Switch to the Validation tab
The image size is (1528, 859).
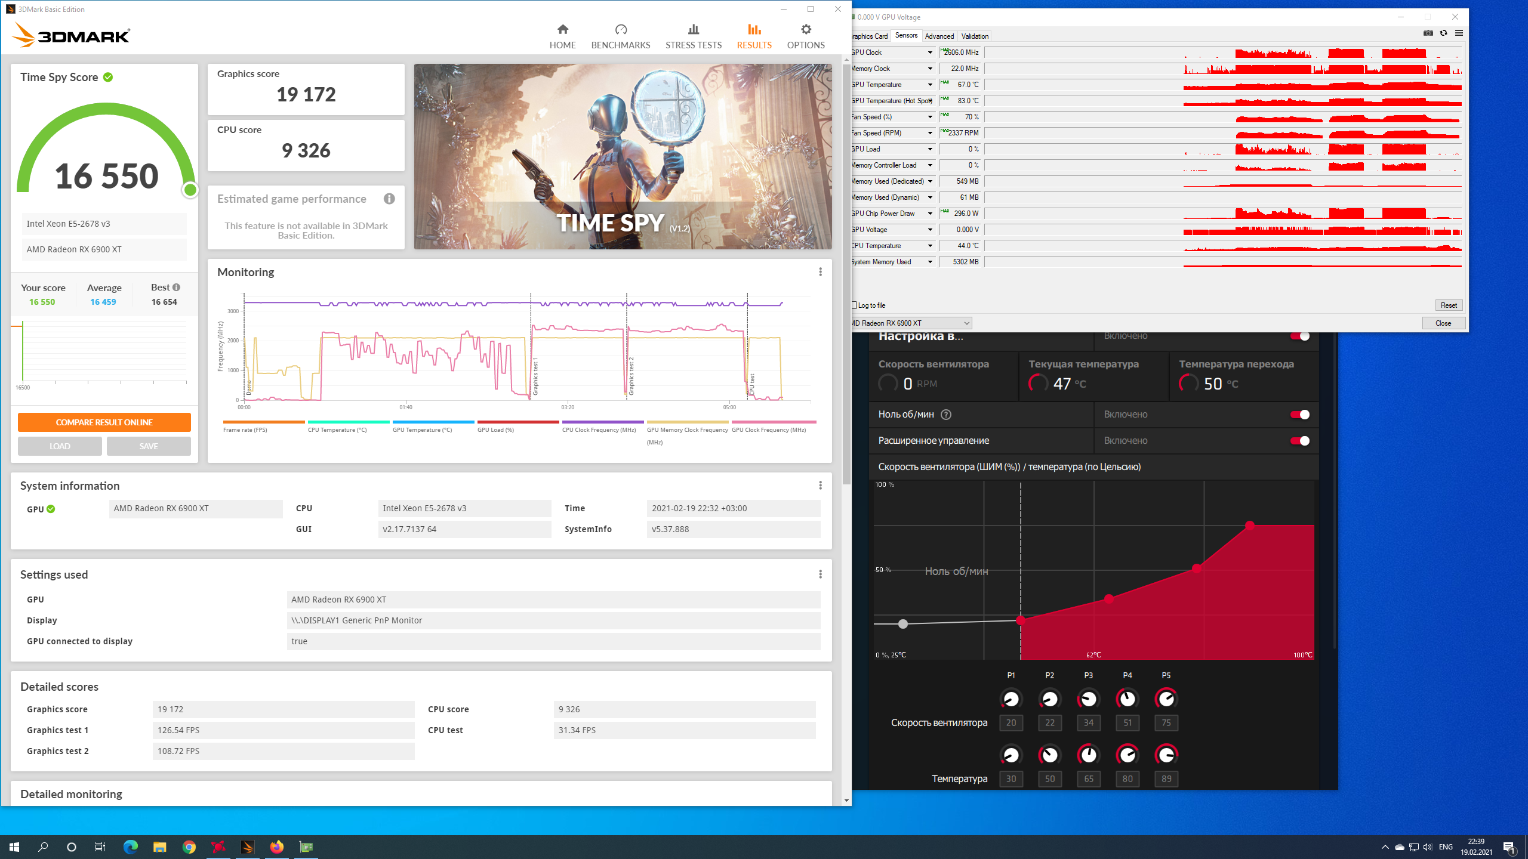(975, 36)
